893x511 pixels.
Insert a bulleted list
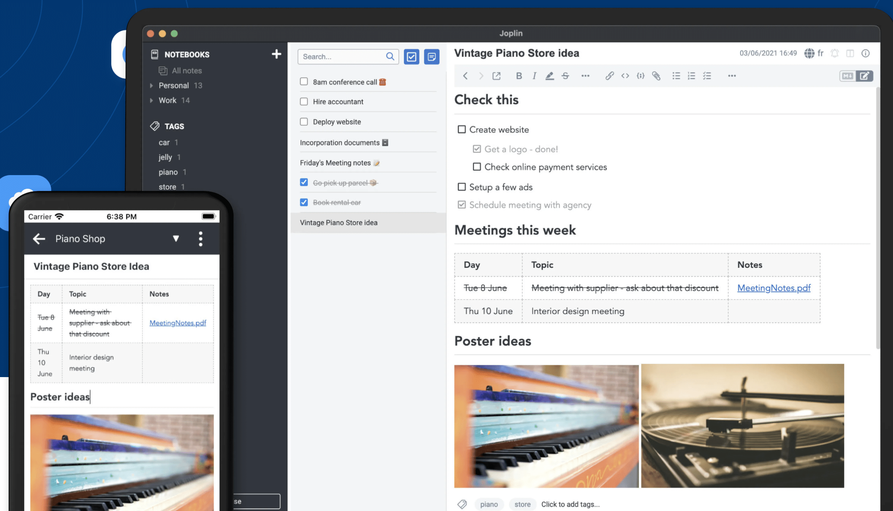pyautogui.click(x=676, y=76)
